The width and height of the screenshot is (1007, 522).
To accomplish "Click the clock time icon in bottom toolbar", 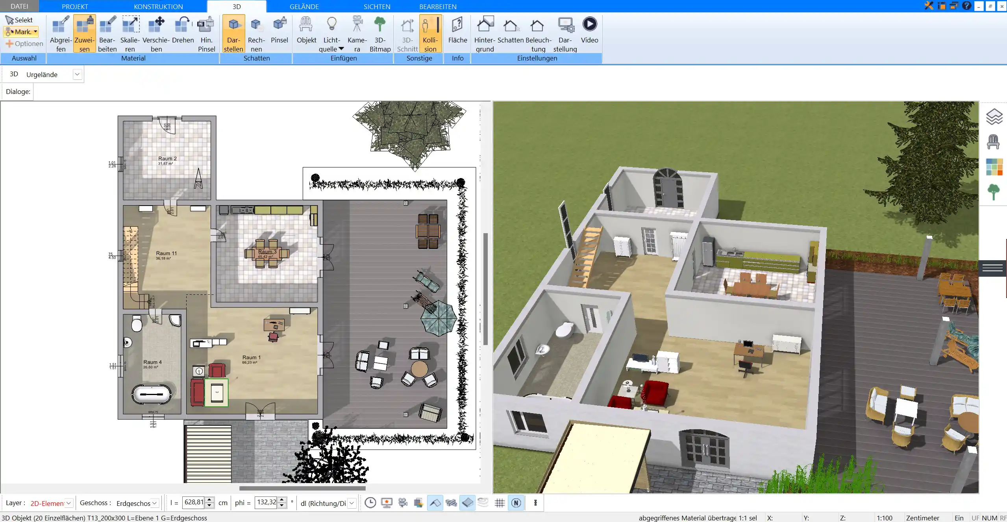I will (x=370, y=503).
